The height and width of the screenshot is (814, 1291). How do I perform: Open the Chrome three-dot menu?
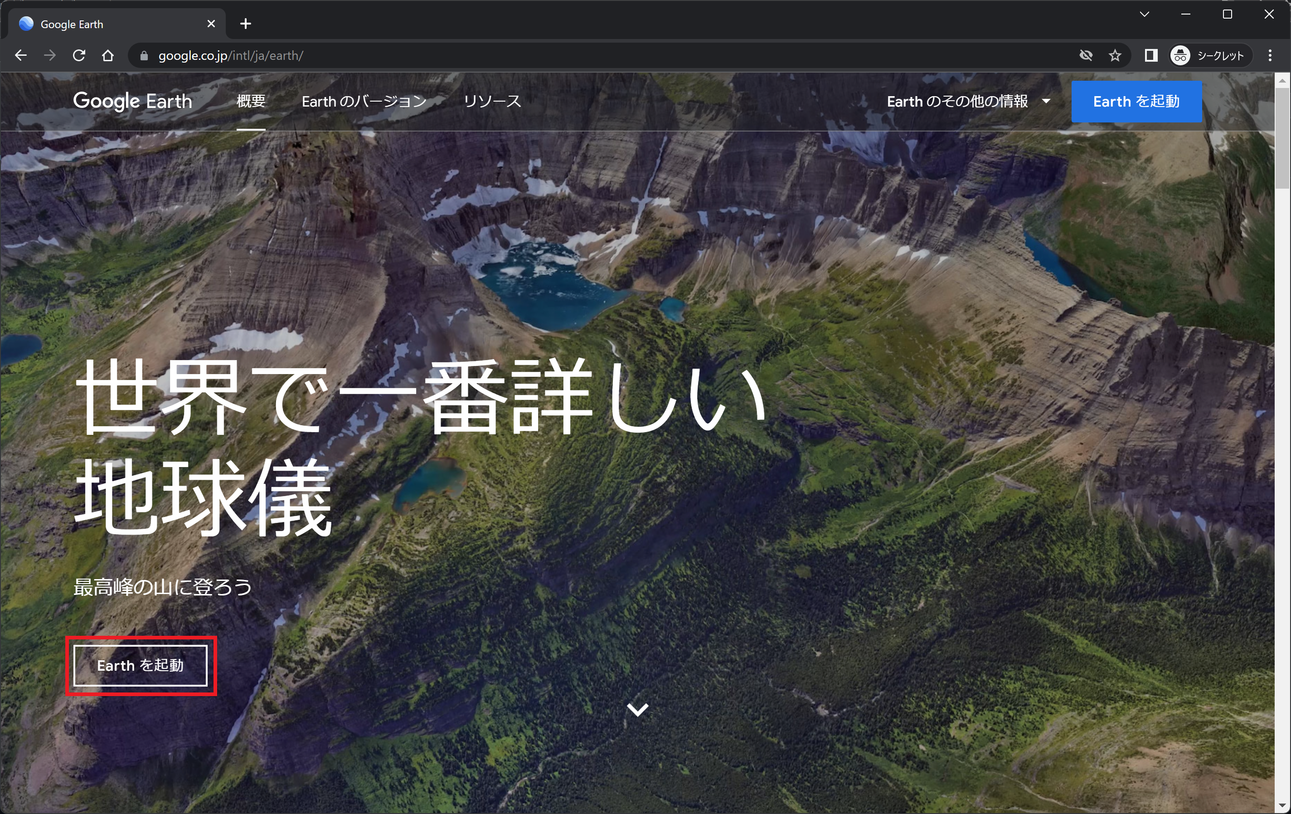point(1270,55)
